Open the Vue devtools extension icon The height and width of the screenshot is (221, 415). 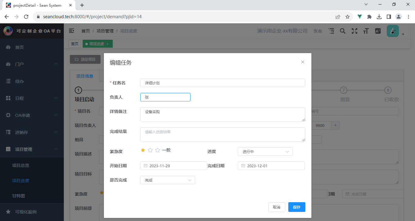(360, 17)
